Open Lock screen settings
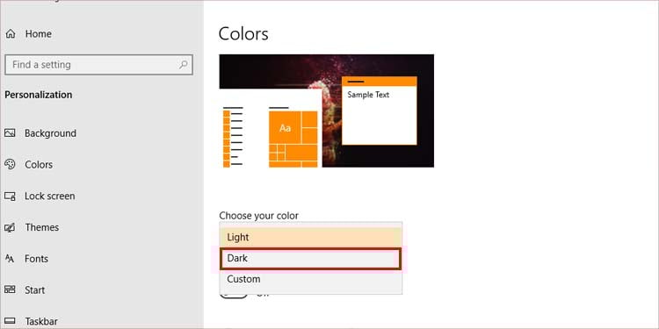Image resolution: width=659 pixels, height=329 pixels. 49,196
